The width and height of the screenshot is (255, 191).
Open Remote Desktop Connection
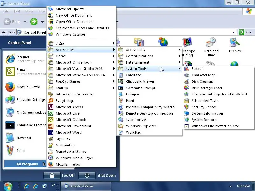pos(149,113)
